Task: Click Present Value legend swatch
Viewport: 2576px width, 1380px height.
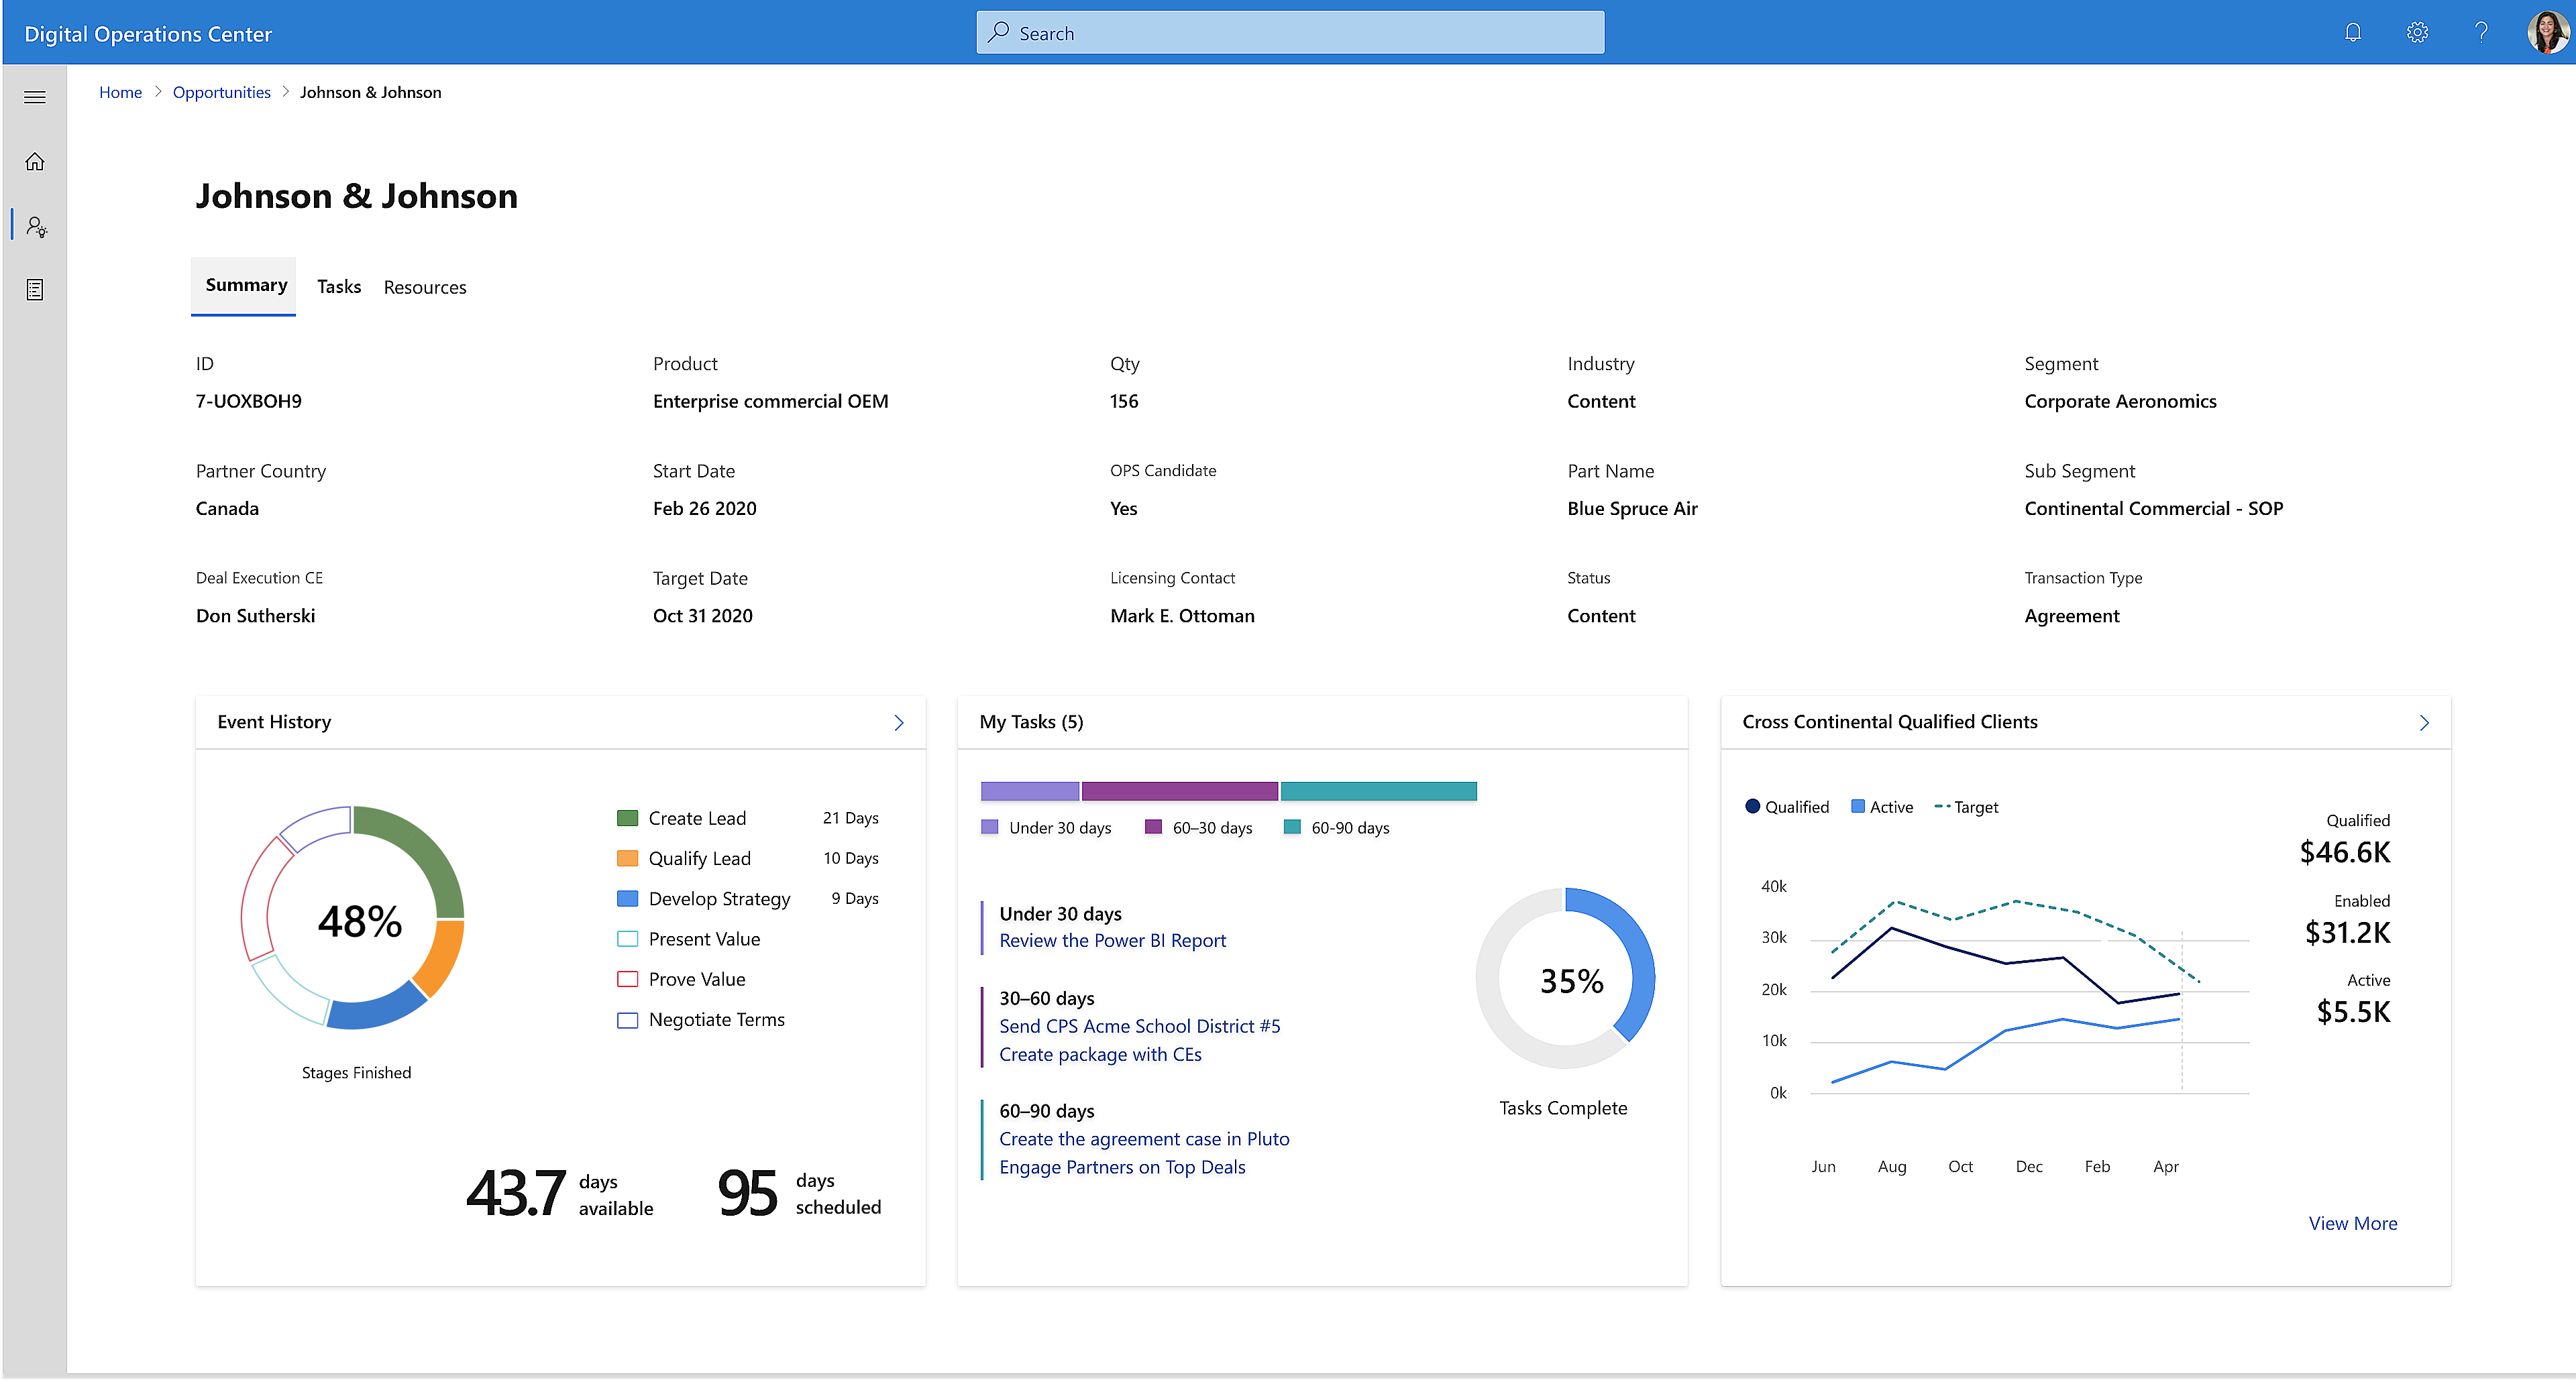Action: point(627,939)
